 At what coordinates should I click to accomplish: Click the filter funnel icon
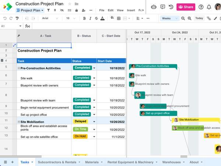click(x=48, y=10)
